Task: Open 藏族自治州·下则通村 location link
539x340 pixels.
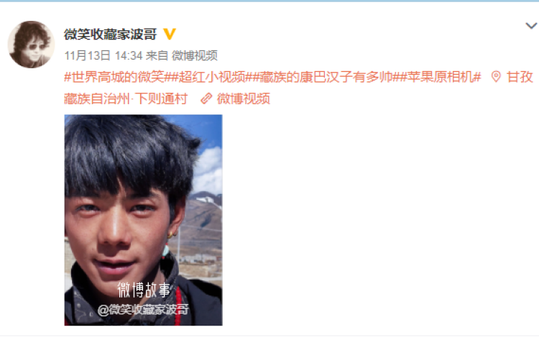Action: (x=126, y=98)
